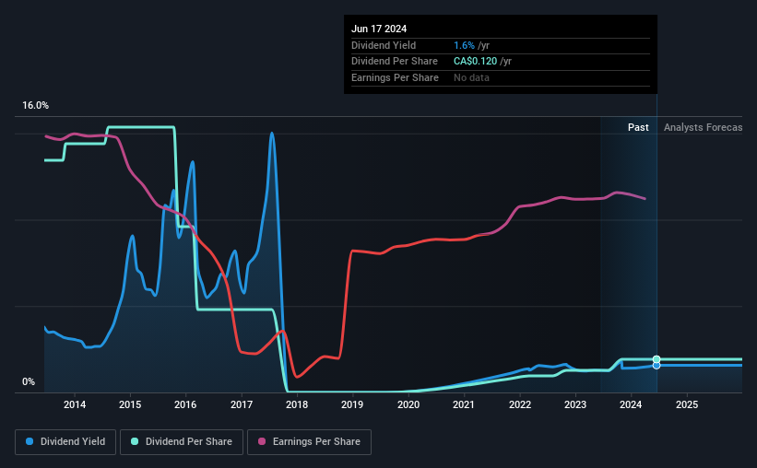Toggle the Dividend Yield legend button

(x=65, y=442)
